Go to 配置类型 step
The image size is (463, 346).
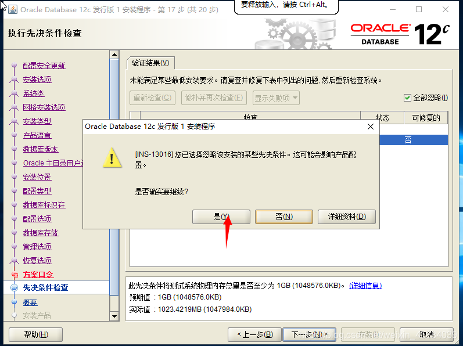click(37, 191)
